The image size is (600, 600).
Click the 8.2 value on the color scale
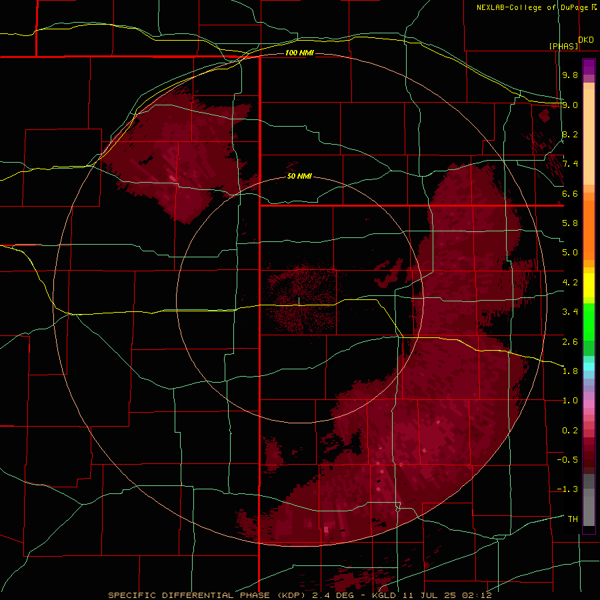pos(570,134)
